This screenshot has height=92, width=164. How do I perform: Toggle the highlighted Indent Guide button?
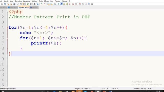click(61, 4)
